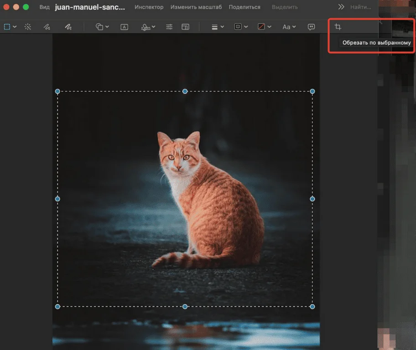Insert a text box with Text tool

(x=124, y=27)
